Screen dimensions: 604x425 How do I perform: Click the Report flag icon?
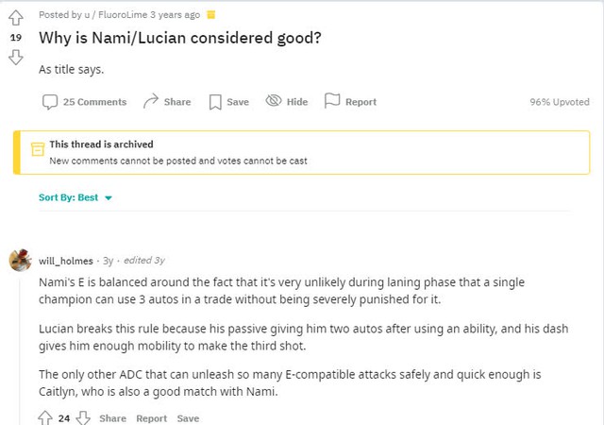pyautogui.click(x=331, y=101)
